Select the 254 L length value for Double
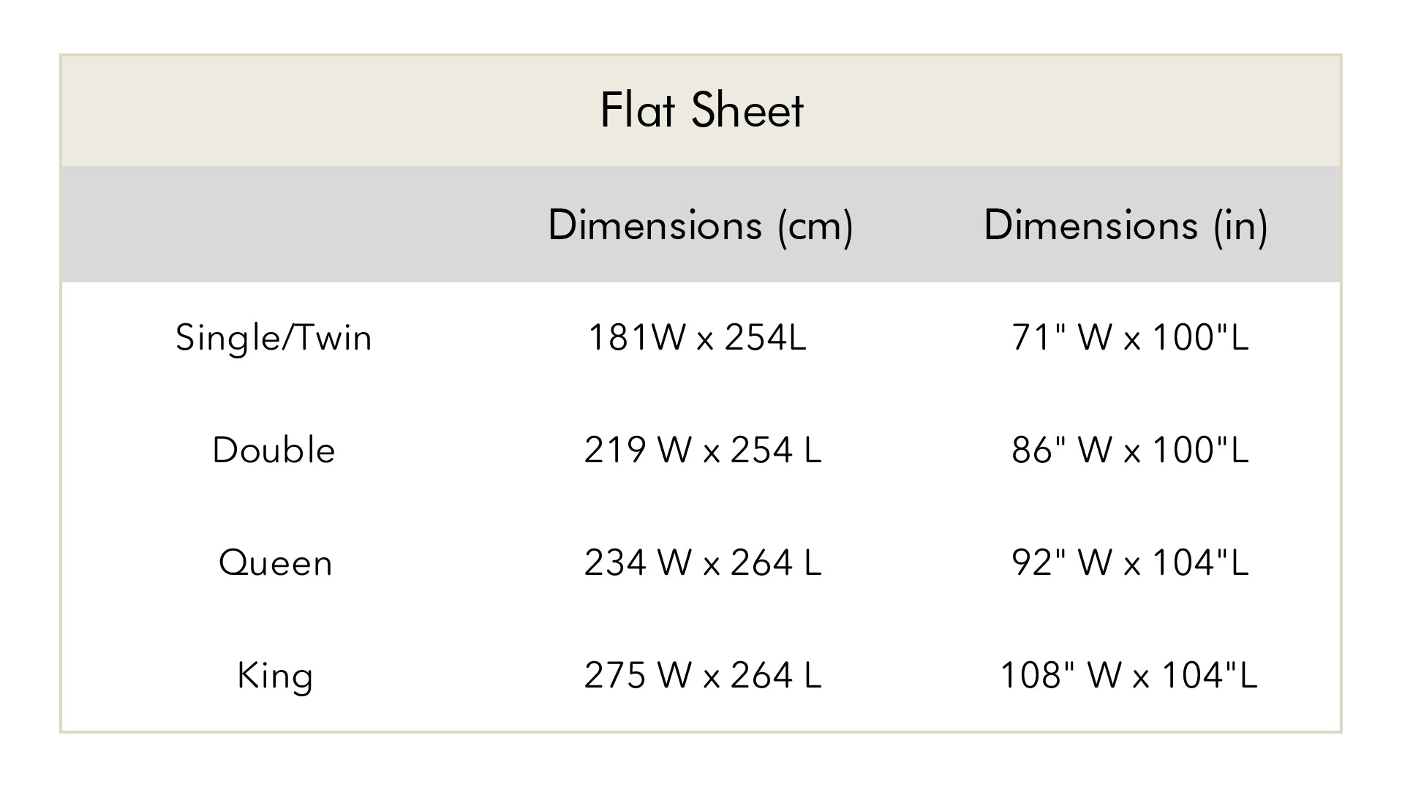Screen dimensions: 1402x787 776,450
